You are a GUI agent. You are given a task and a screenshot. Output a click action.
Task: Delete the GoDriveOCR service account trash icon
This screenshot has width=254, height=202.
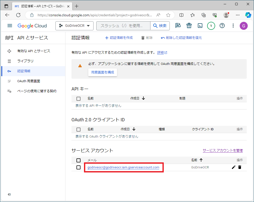tap(240, 167)
